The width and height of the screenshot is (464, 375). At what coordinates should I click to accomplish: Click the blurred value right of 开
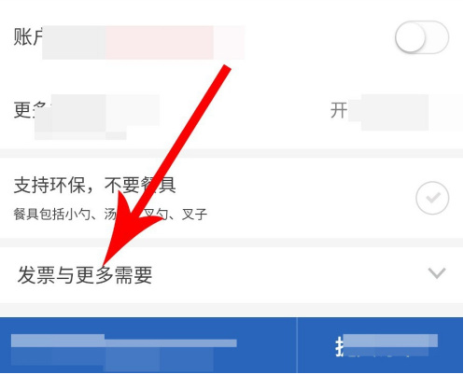coord(395,113)
